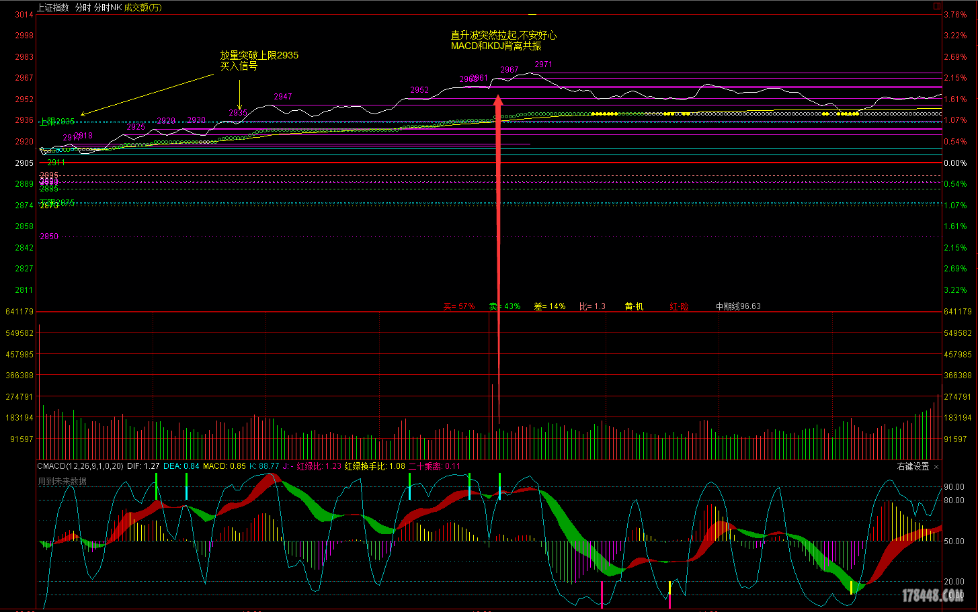
Task: Click the 红-险 legend label
Action: point(679,306)
